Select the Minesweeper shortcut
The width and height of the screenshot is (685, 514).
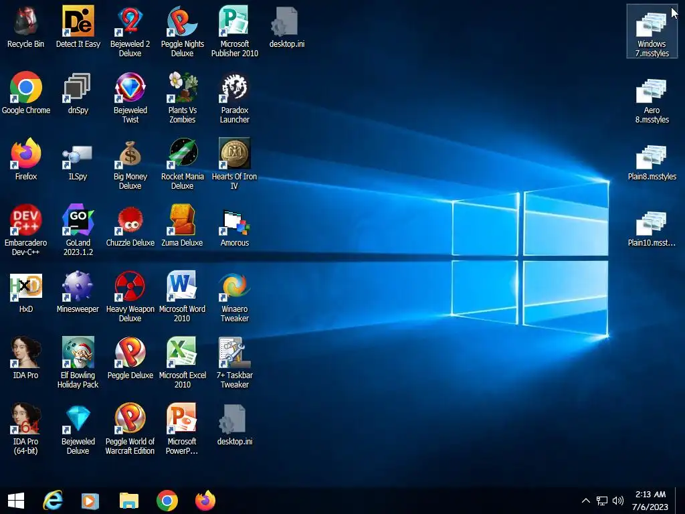(78, 292)
